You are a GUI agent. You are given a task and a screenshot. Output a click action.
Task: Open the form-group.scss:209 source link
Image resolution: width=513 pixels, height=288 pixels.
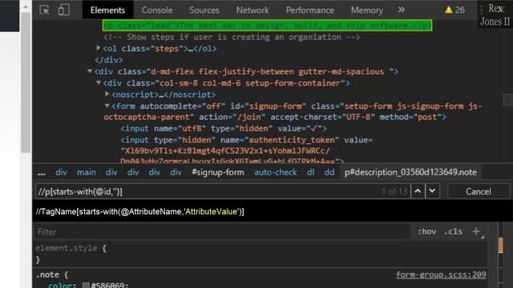pyautogui.click(x=441, y=275)
